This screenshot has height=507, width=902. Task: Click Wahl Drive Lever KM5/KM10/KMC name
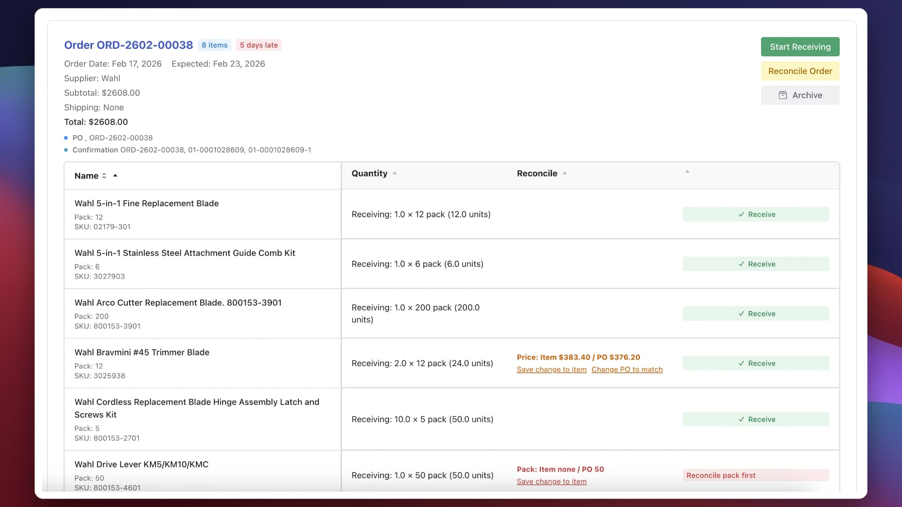(x=141, y=464)
